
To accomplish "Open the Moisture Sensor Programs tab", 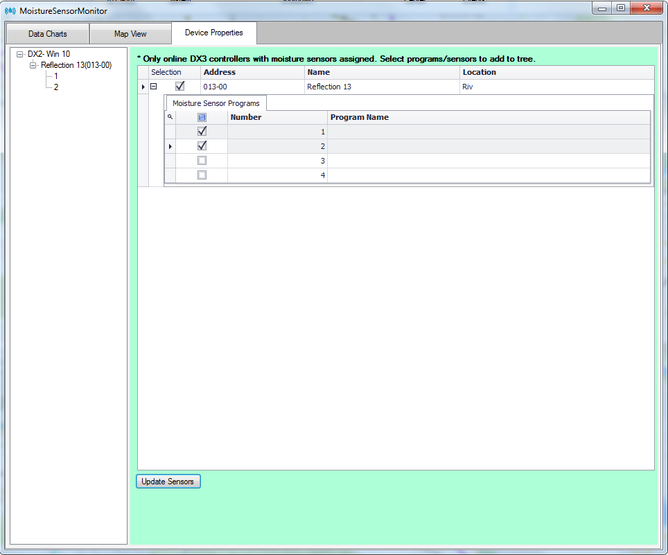I will [x=216, y=103].
